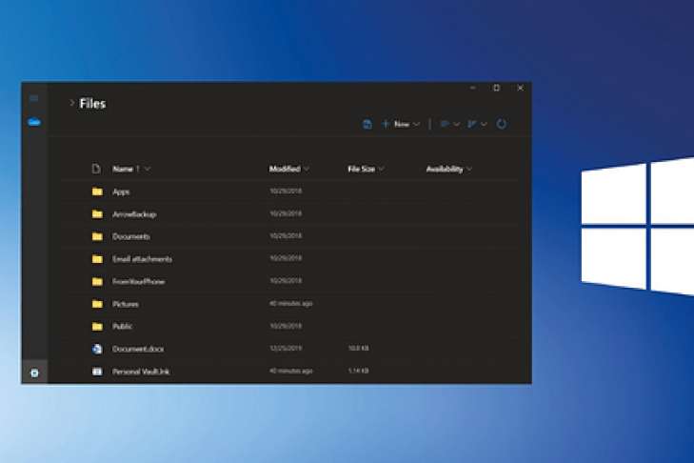Open settings gear at sidebar bottom

pyautogui.click(x=34, y=372)
